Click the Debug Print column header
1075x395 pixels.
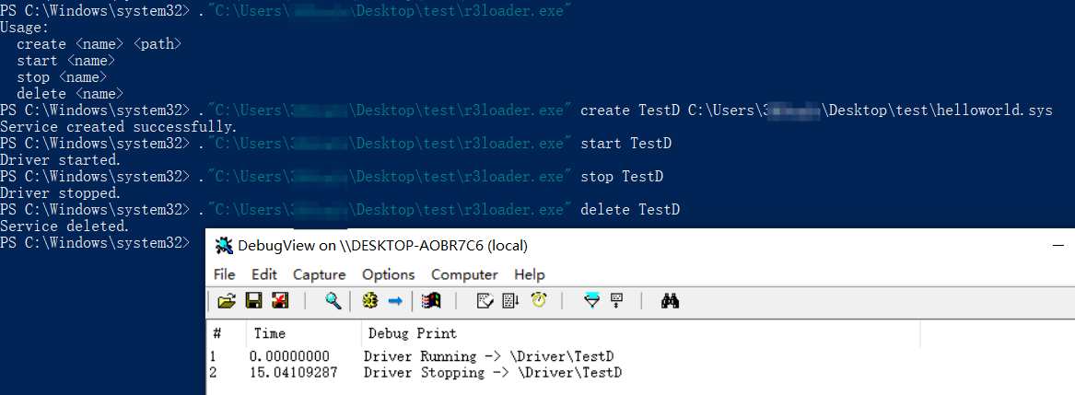[412, 333]
